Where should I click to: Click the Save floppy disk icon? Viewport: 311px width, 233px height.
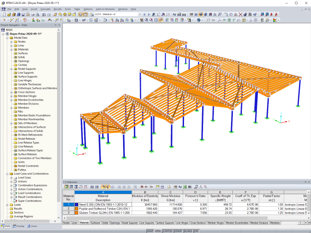(23, 15)
